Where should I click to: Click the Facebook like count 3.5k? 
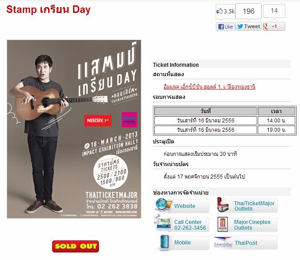pyautogui.click(x=225, y=12)
